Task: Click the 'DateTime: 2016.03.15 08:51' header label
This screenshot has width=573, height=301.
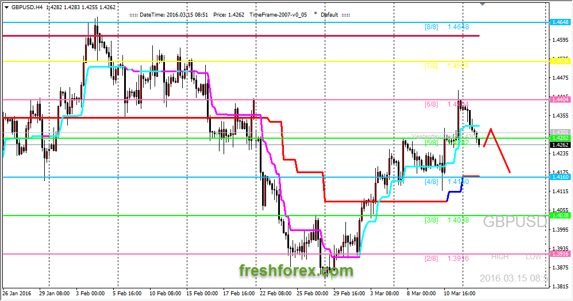Action: click(174, 15)
